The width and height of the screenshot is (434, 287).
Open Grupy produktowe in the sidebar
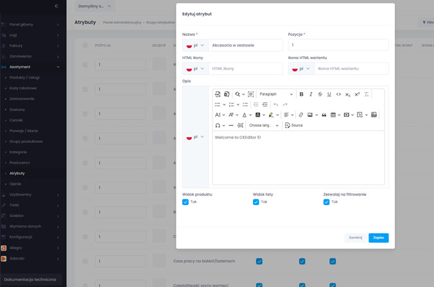pyautogui.click(x=26, y=141)
